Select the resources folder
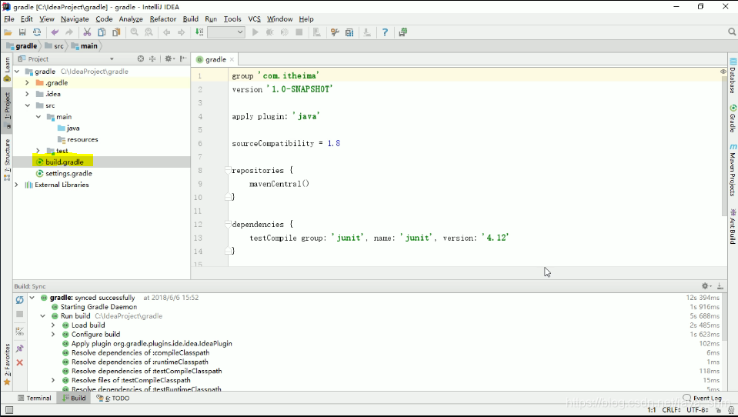Screen dimensions: 738x417 [x=78, y=139]
